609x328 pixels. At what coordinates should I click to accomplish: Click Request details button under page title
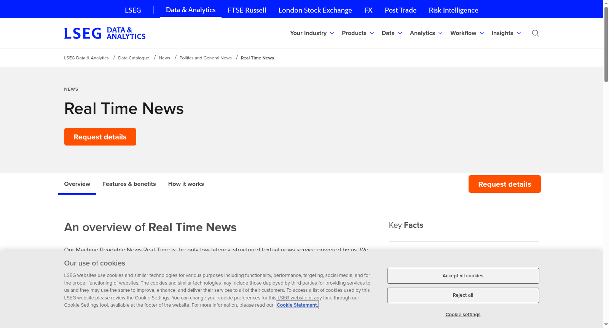100,137
